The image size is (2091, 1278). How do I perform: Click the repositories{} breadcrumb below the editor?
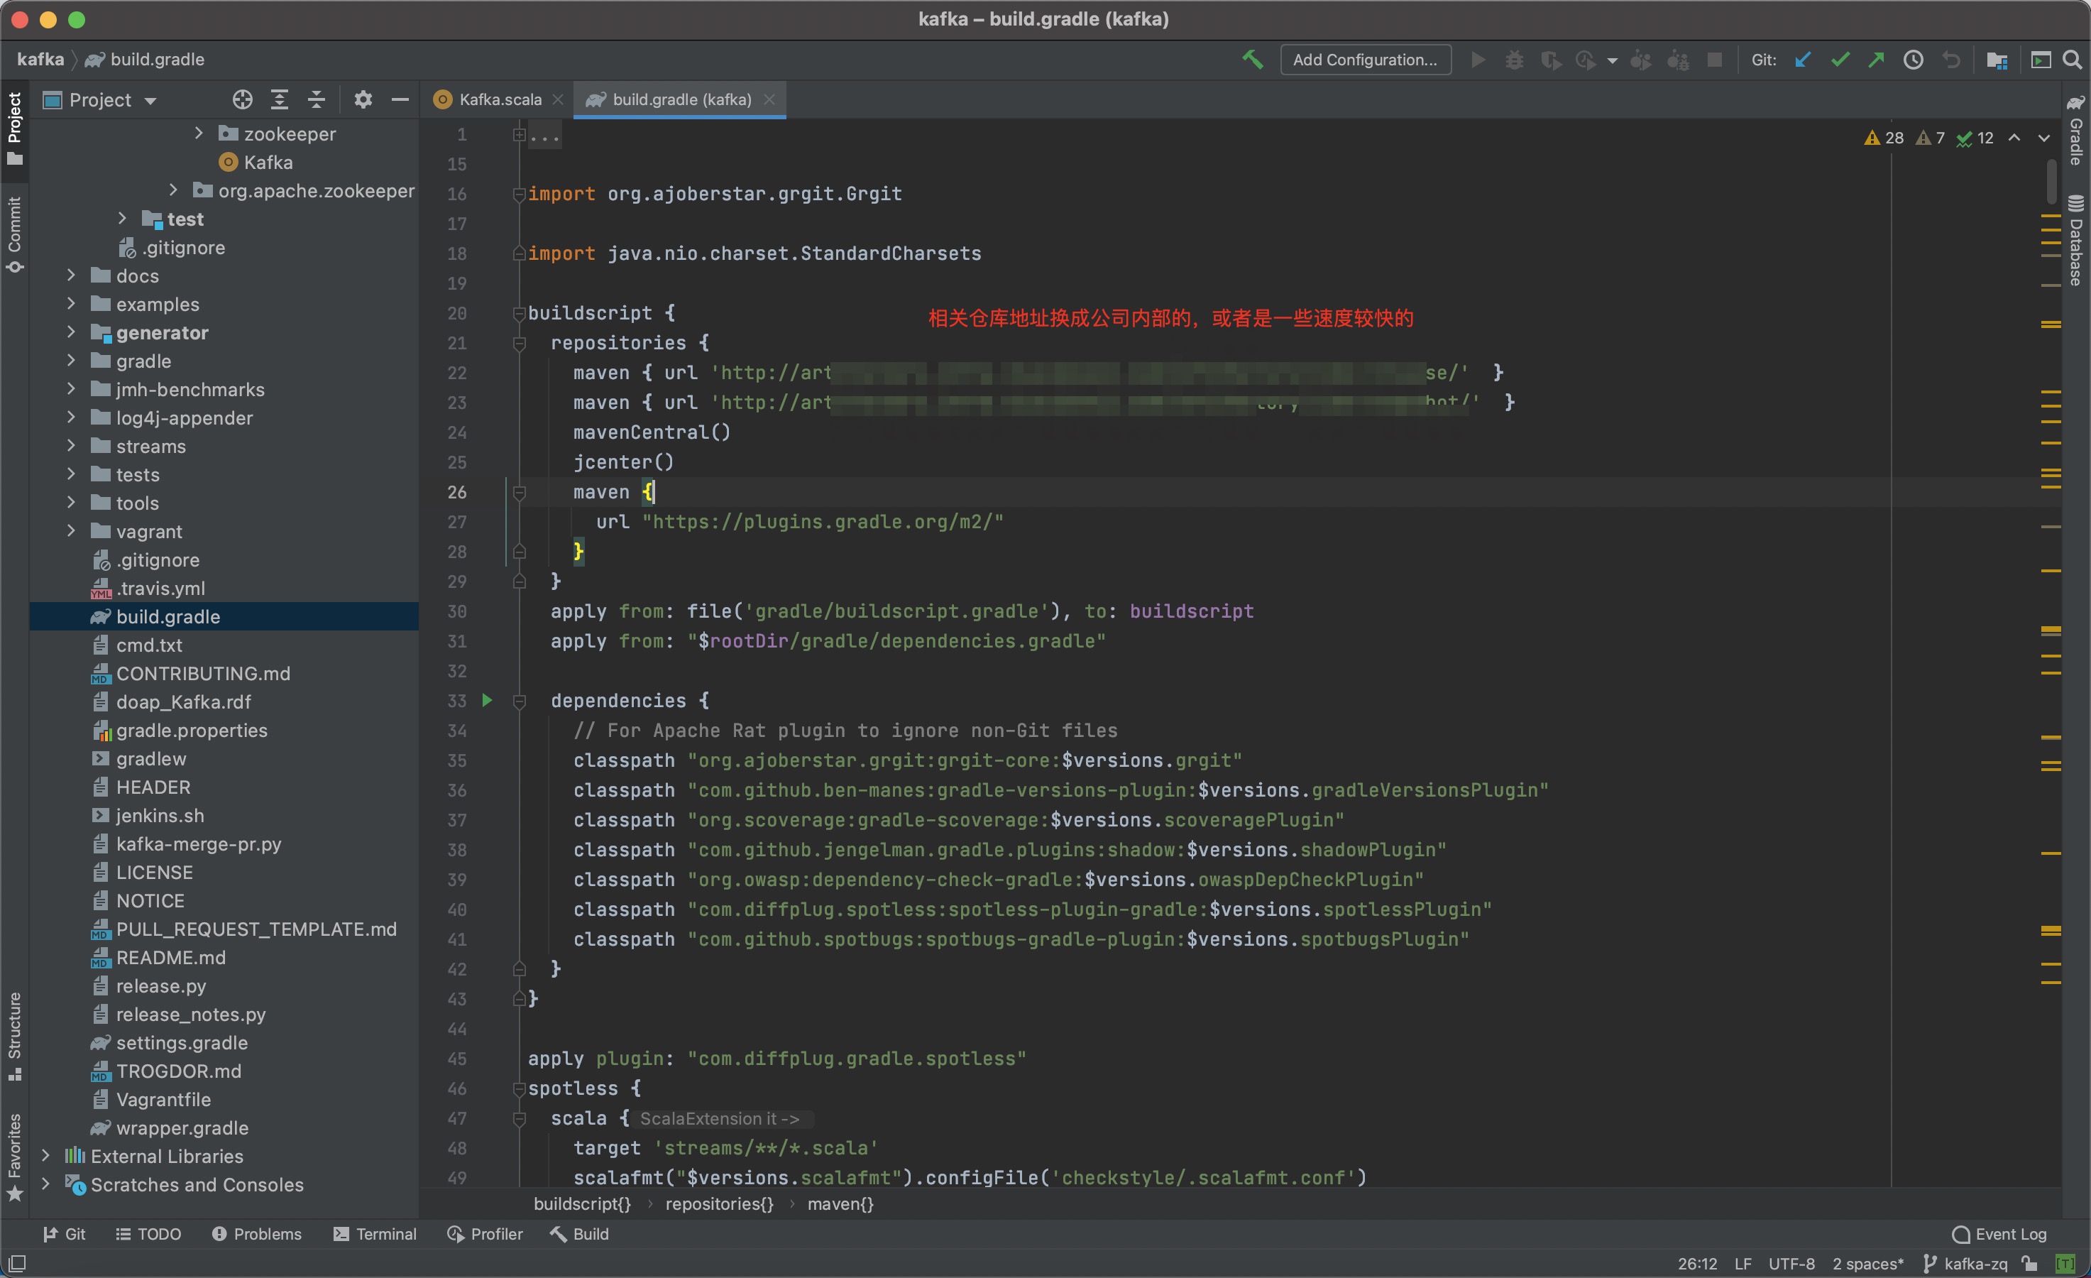pyautogui.click(x=718, y=1204)
